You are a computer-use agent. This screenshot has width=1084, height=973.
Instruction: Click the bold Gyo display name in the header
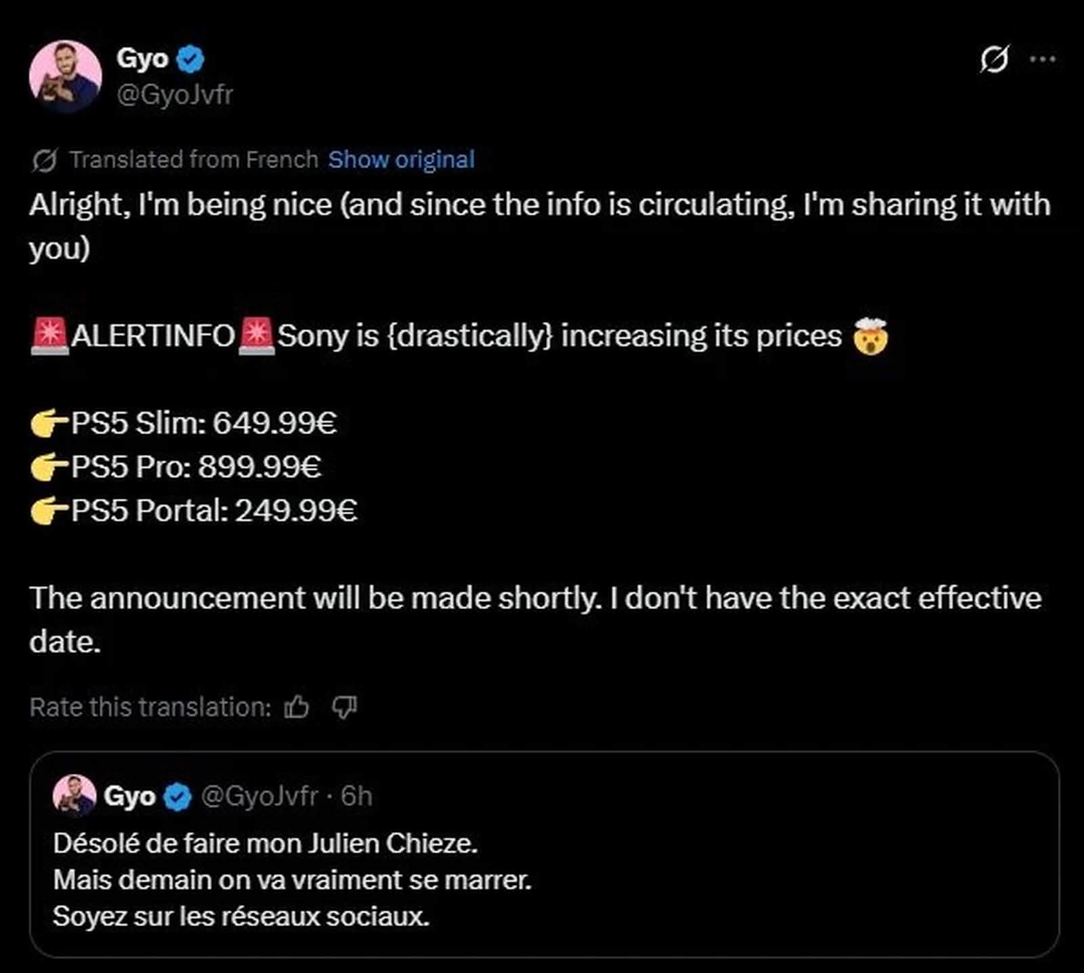tap(142, 58)
